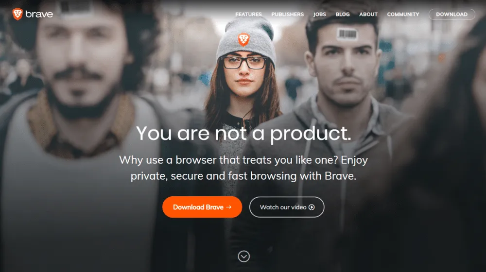Click the arrow icon inside Download Brave

pyautogui.click(x=229, y=207)
